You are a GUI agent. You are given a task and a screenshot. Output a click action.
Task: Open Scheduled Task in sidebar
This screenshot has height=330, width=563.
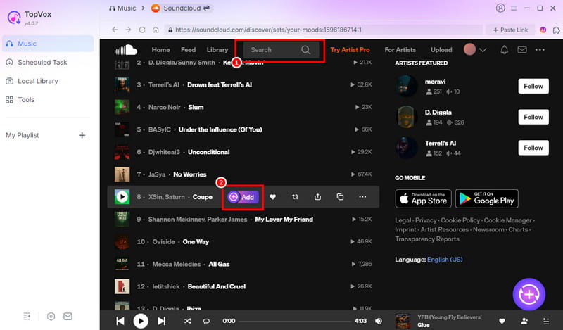click(x=37, y=62)
